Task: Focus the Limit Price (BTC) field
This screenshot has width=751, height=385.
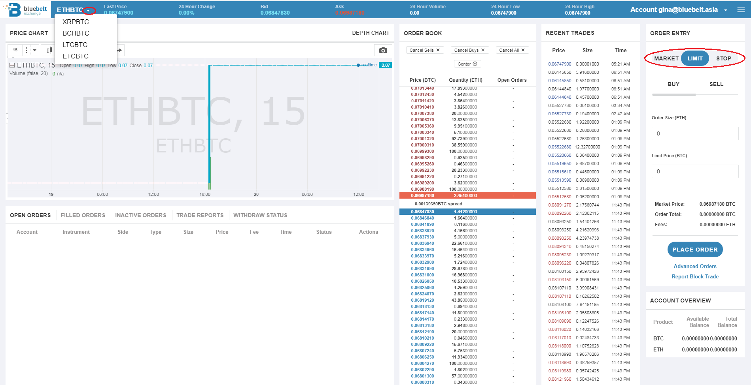Action: tap(695, 171)
